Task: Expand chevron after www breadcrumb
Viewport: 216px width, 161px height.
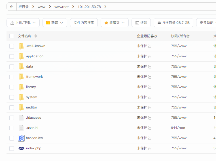Action: point(50,7)
